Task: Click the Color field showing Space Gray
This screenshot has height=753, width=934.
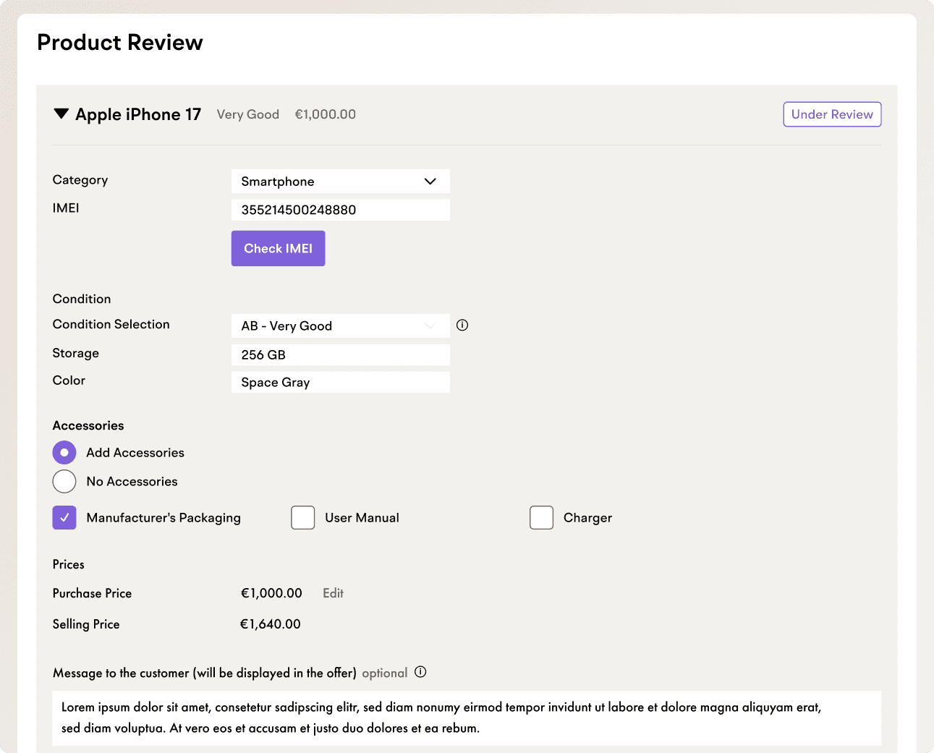Action: [x=340, y=383]
